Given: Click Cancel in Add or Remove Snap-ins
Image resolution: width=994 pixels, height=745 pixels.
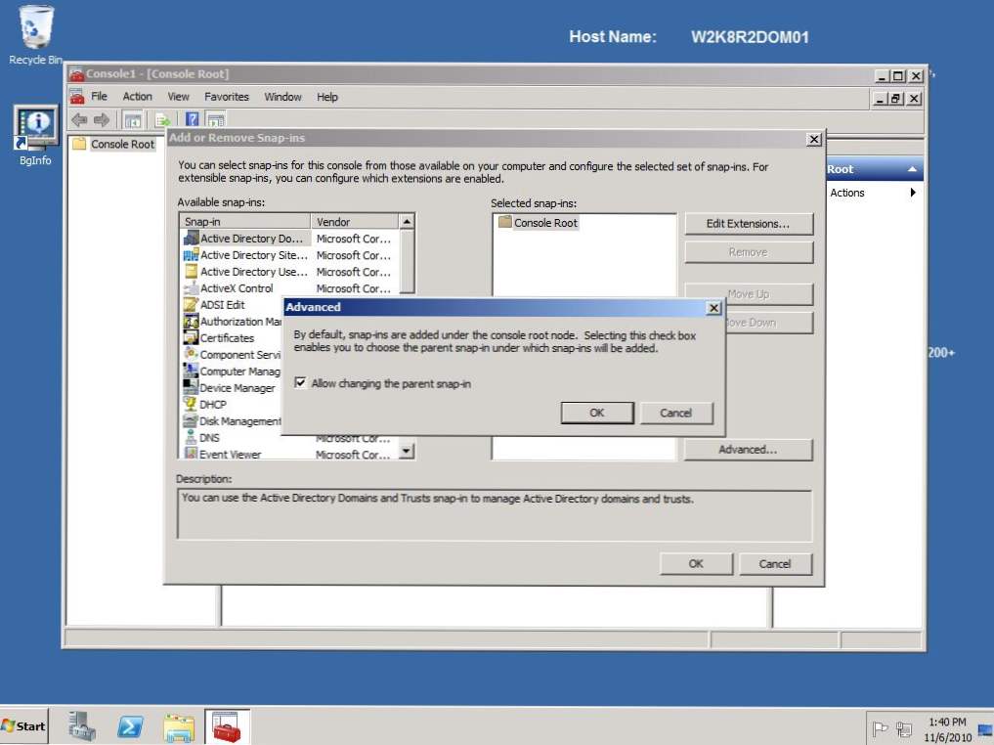Looking at the screenshot, I should [x=775, y=564].
